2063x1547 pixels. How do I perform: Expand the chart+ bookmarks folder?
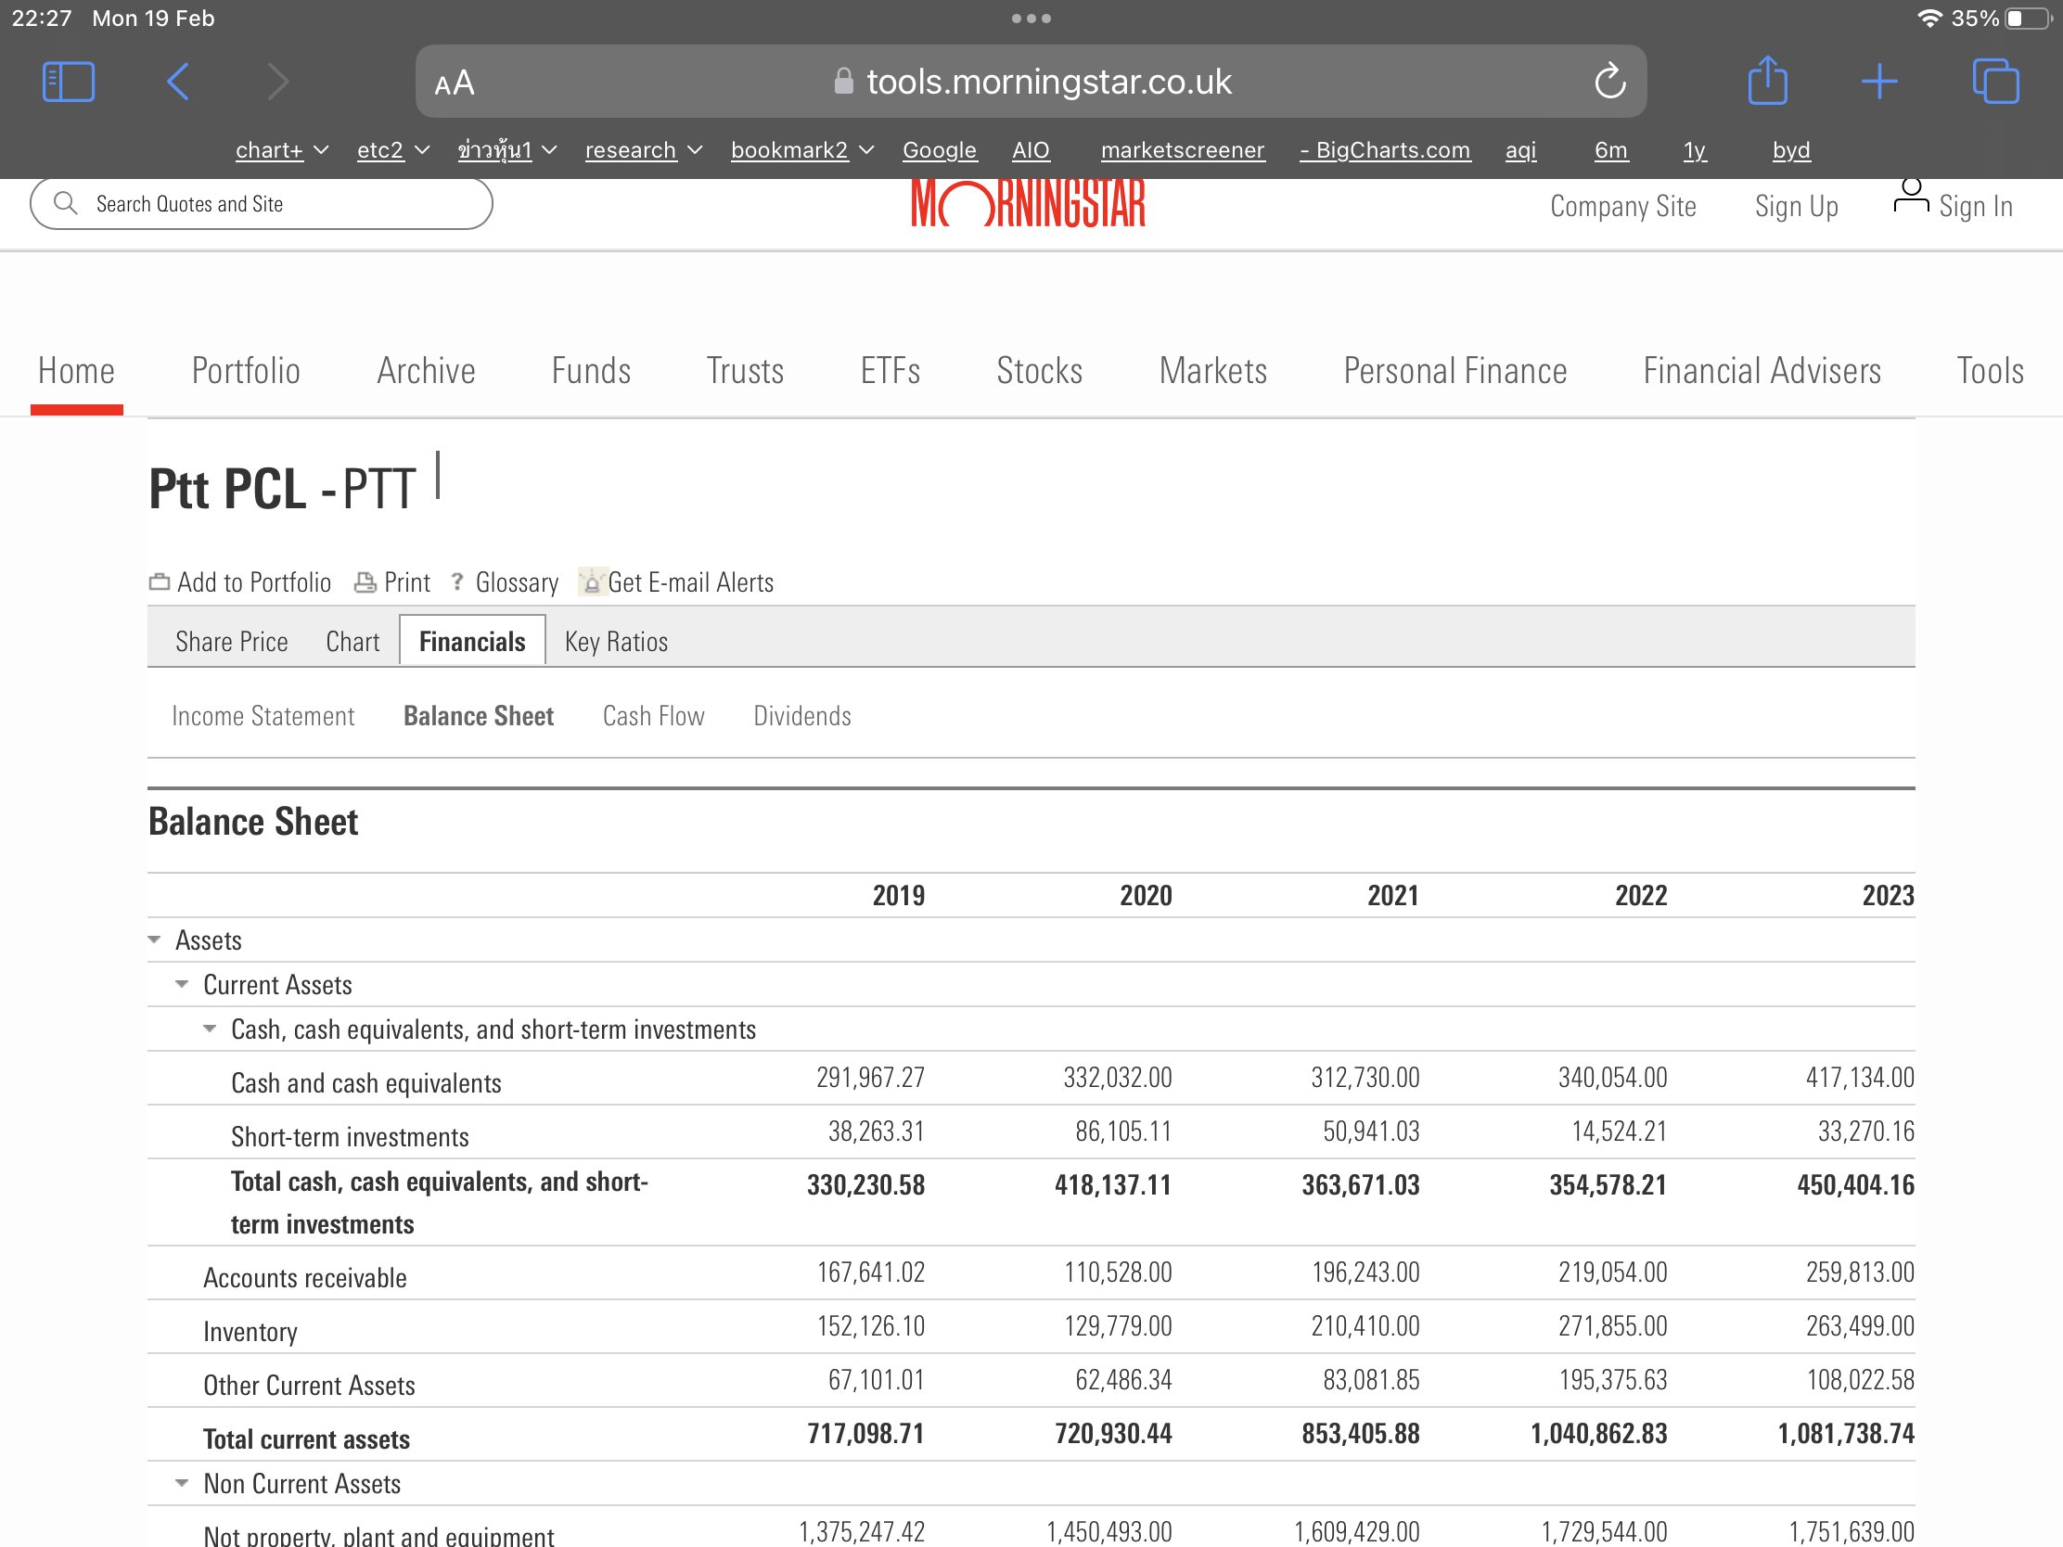282,150
